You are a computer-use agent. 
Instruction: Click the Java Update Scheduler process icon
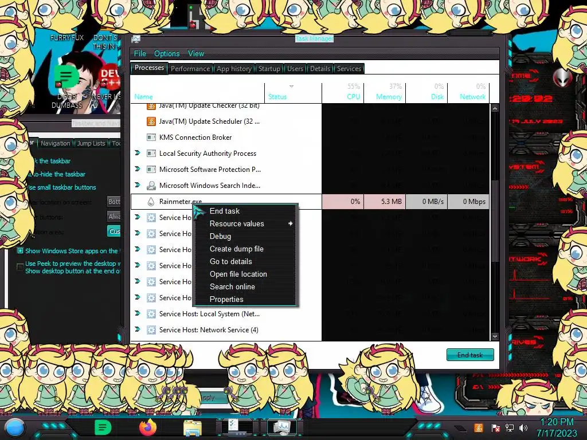[x=151, y=121]
